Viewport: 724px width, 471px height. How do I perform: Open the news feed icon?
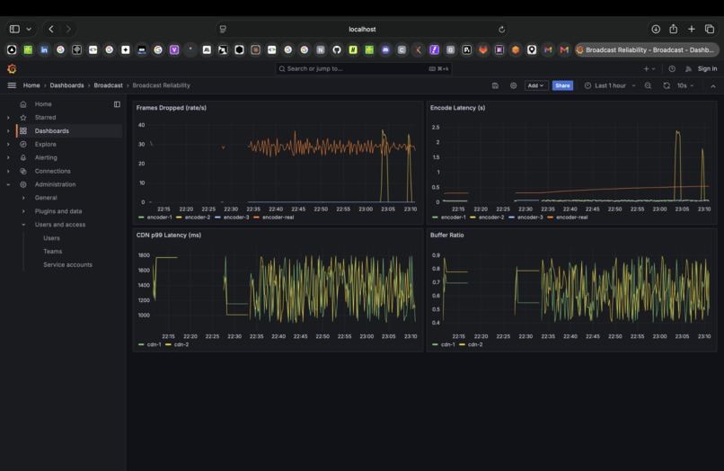688,69
